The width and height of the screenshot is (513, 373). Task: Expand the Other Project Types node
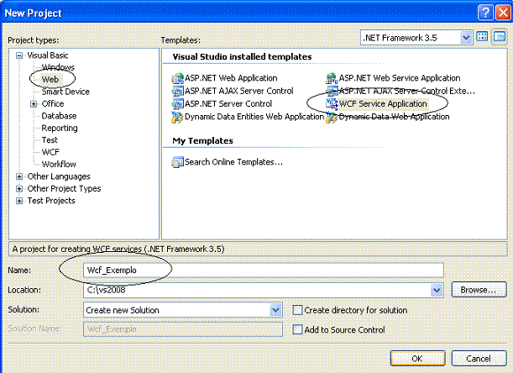(x=19, y=189)
